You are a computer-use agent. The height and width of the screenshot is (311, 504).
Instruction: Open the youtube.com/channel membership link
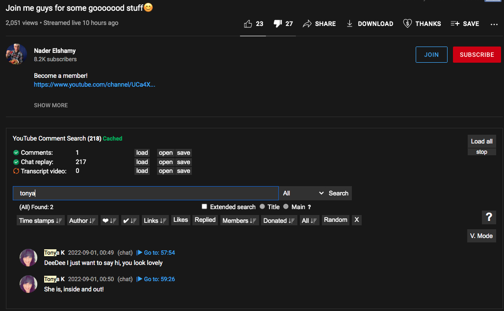95,85
